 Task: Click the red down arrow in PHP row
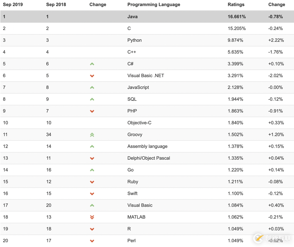click(92, 111)
